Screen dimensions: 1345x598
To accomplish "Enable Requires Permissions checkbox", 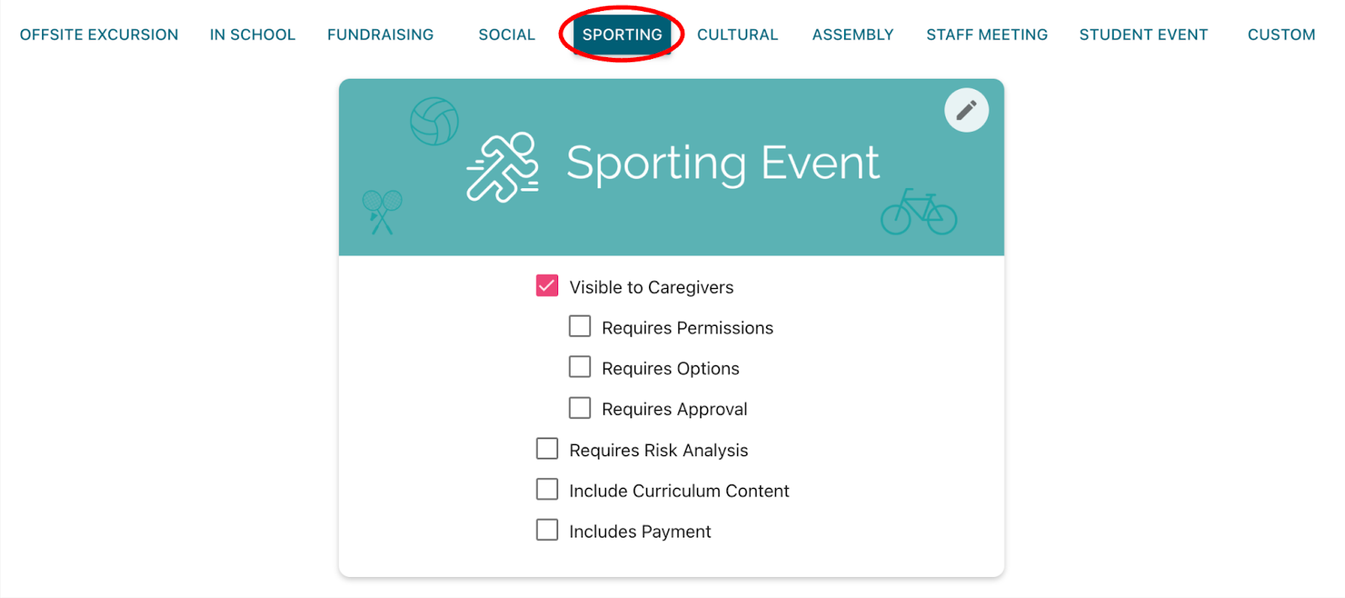I will point(580,326).
